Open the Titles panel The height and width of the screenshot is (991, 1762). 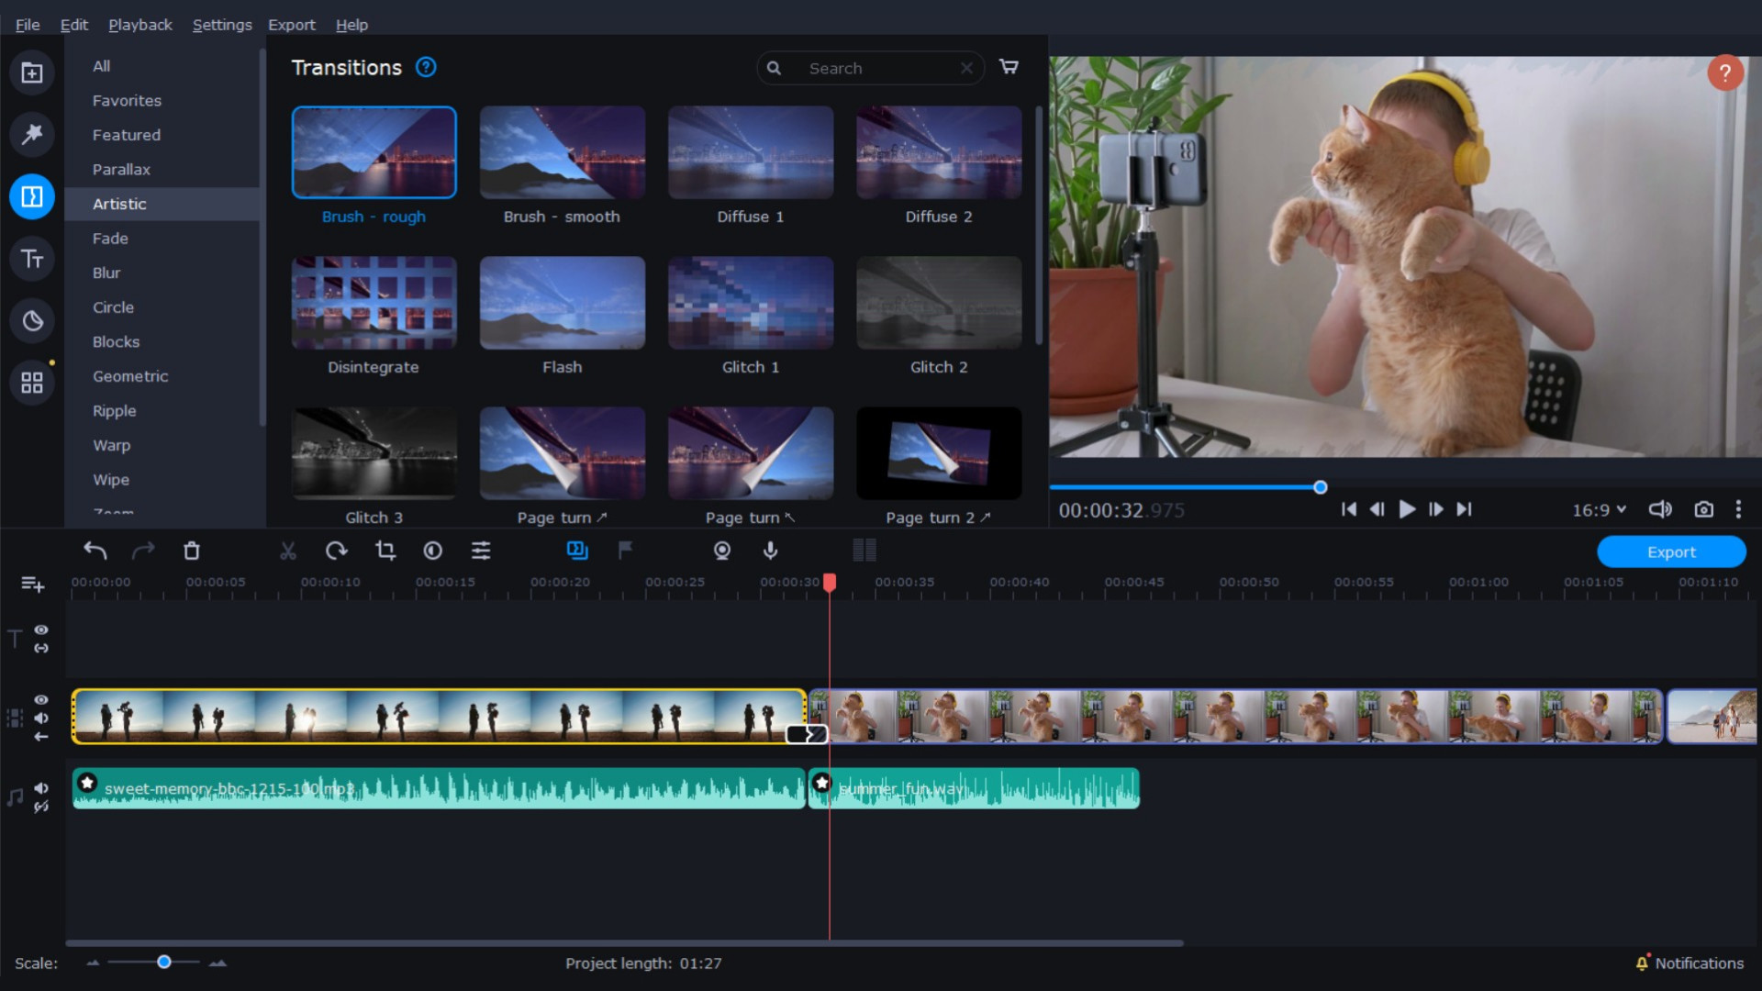coord(32,259)
